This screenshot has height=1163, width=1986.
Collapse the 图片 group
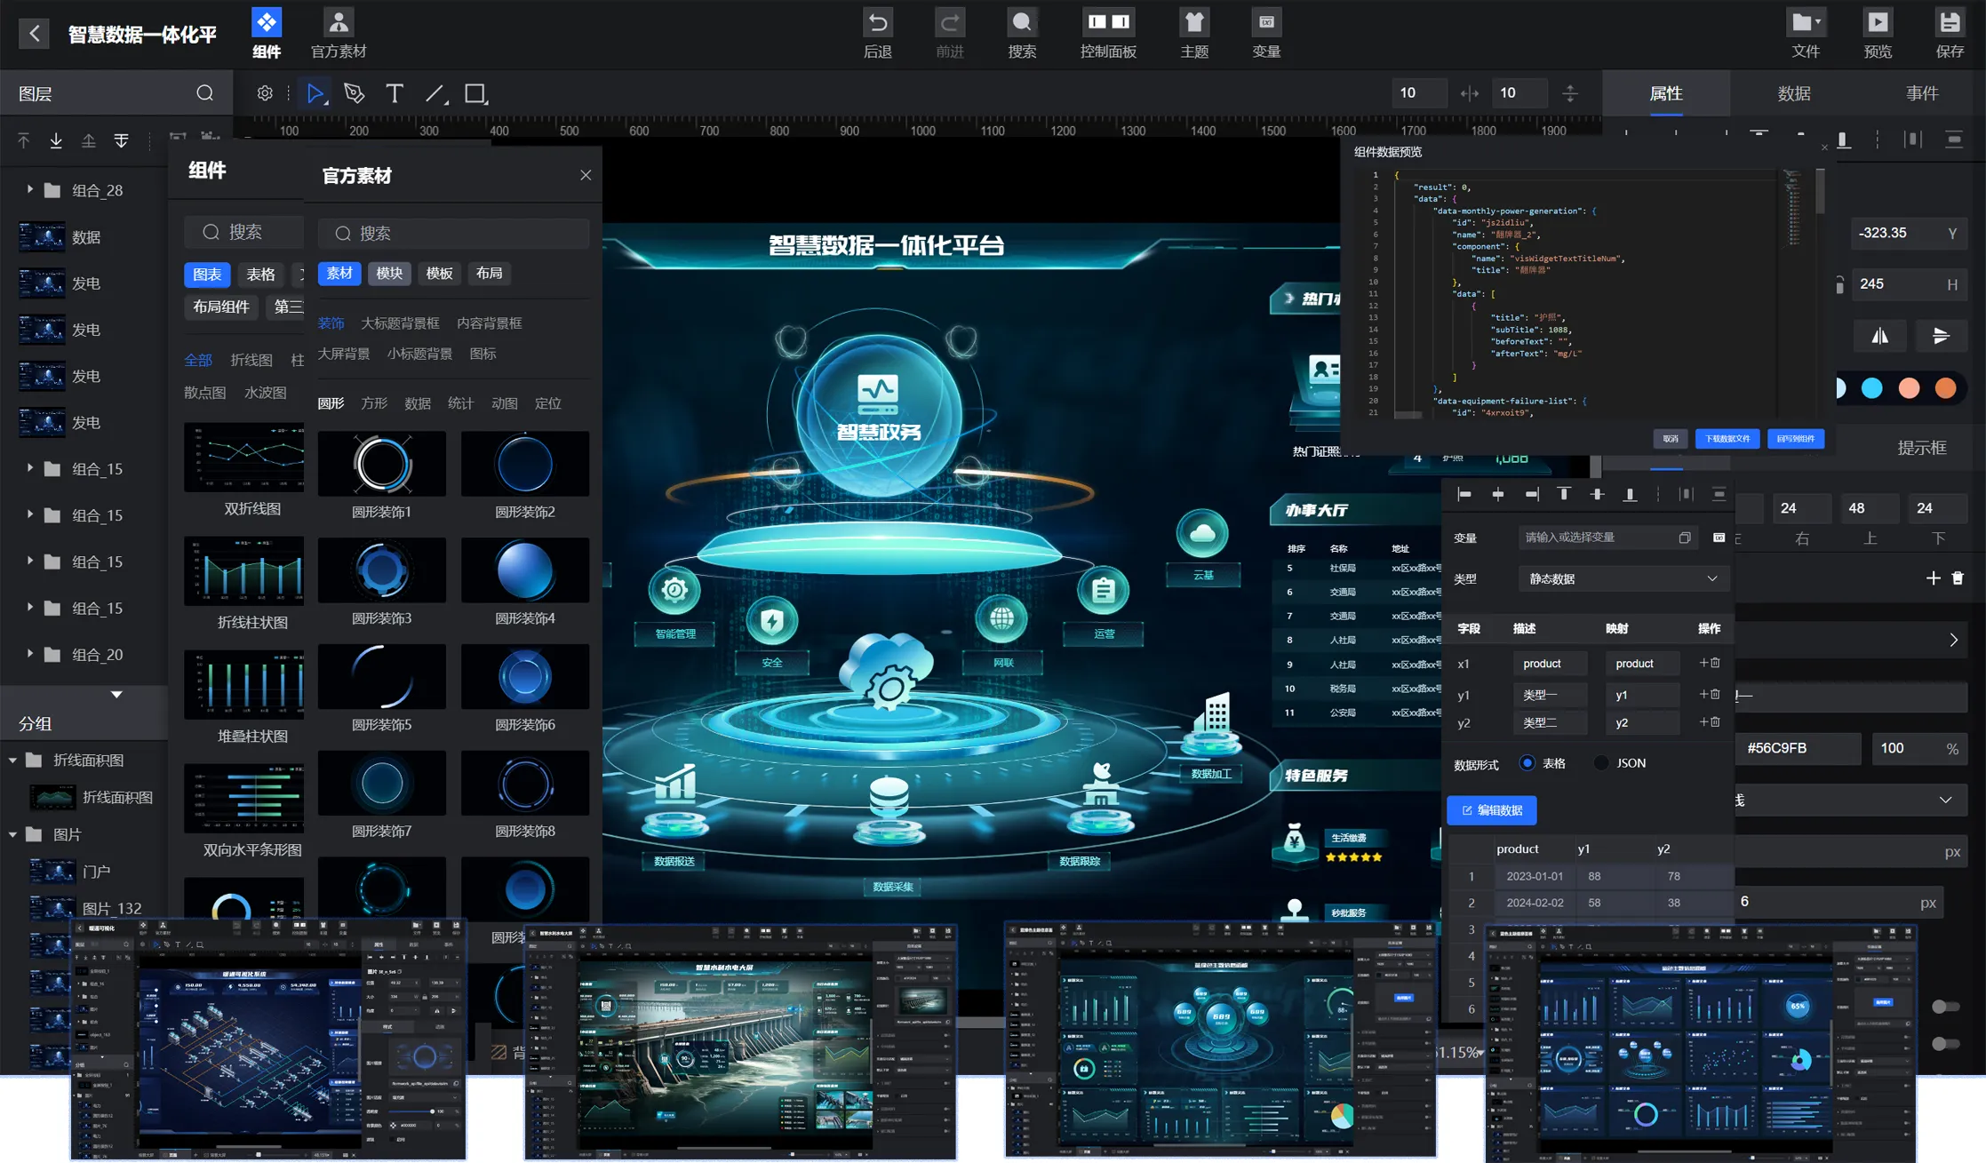12,834
